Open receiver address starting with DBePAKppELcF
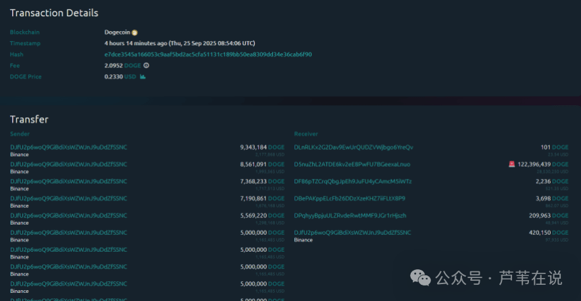The image size is (581, 301). 349,198
